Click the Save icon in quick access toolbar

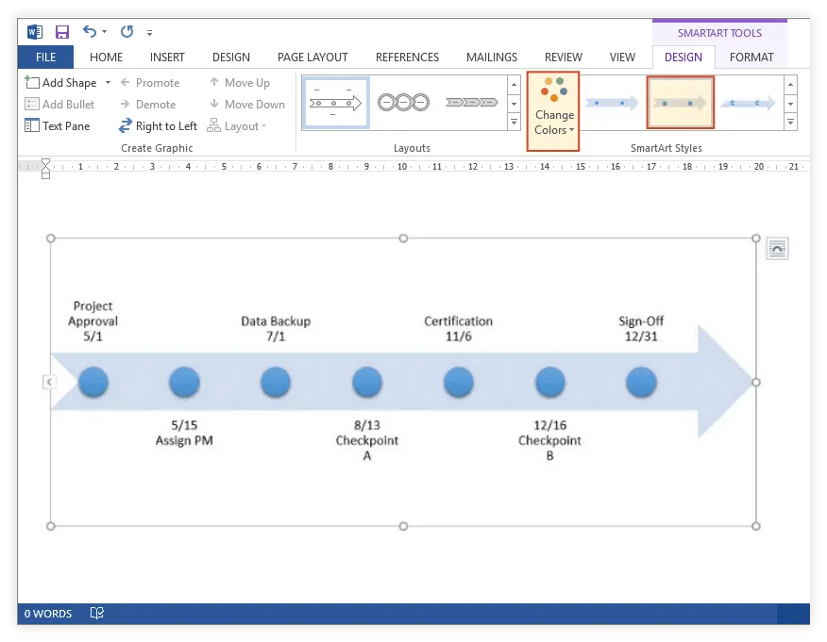coord(62,32)
